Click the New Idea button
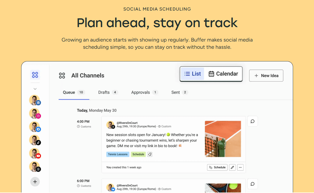The width and height of the screenshot is (314, 193). point(266,76)
